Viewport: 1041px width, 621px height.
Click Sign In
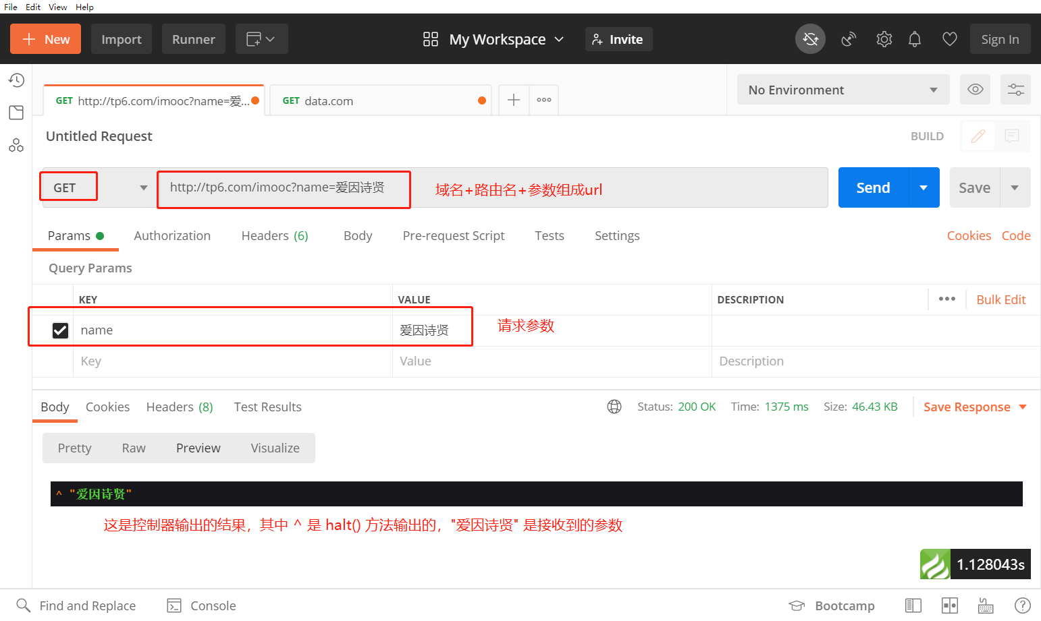point(1000,39)
